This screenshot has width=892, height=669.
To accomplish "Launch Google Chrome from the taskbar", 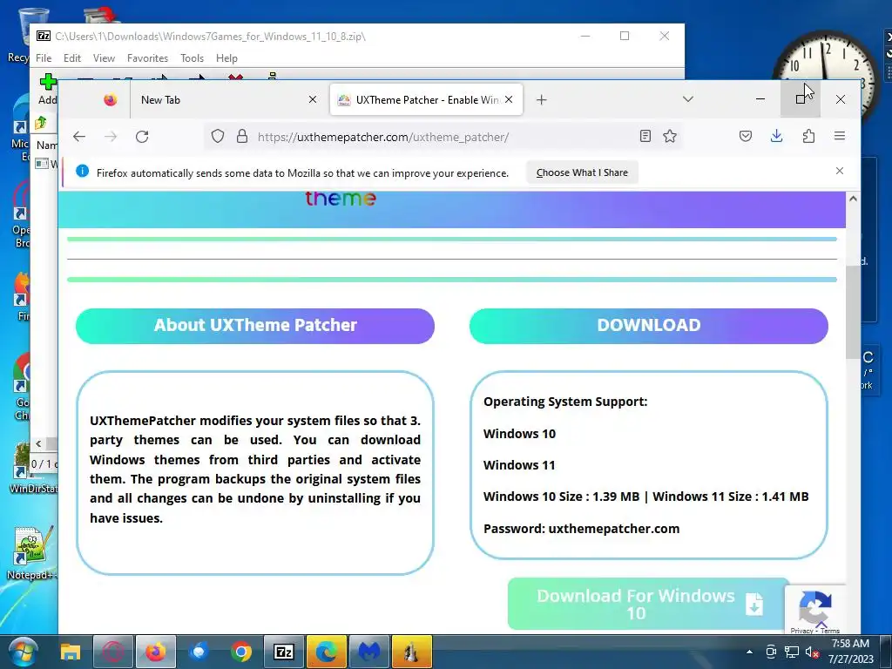I will [241, 652].
